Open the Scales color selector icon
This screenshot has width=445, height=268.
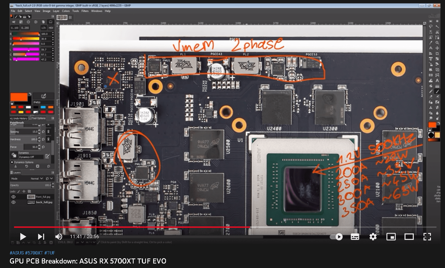coord(51,22)
